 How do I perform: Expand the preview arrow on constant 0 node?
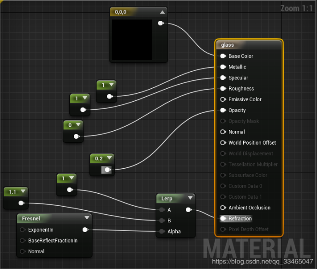click(78, 125)
